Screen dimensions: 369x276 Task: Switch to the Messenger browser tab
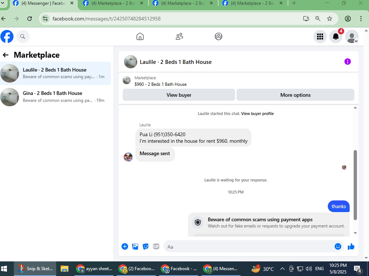click(x=43, y=3)
